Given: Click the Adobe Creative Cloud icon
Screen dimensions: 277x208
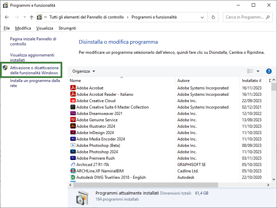Looking at the screenshot, I should click(x=73, y=100).
